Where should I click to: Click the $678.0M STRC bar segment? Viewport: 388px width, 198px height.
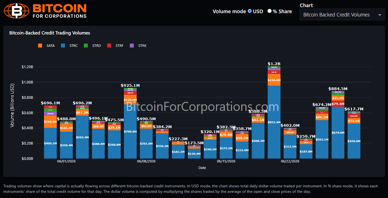point(338,133)
